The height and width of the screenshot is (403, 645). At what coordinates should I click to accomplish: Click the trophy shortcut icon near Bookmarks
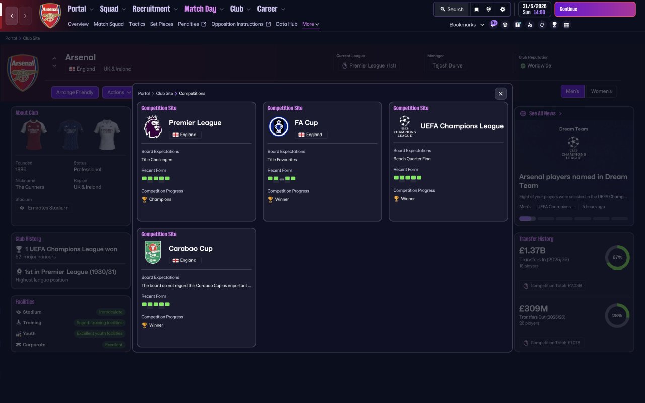[x=554, y=25]
